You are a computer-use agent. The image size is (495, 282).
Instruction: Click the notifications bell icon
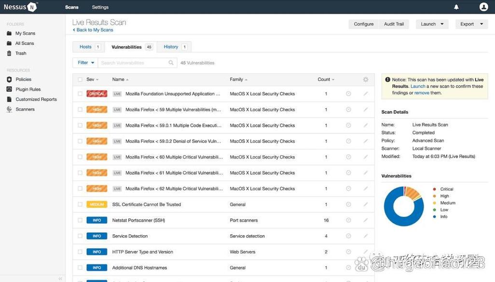456,7
